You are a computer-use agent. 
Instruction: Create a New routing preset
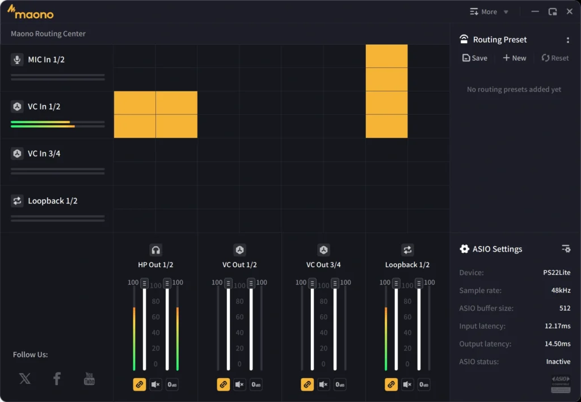(514, 58)
